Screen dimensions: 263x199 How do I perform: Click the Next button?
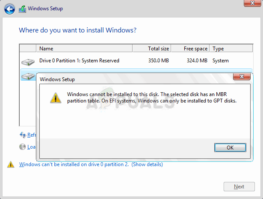(x=239, y=187)
